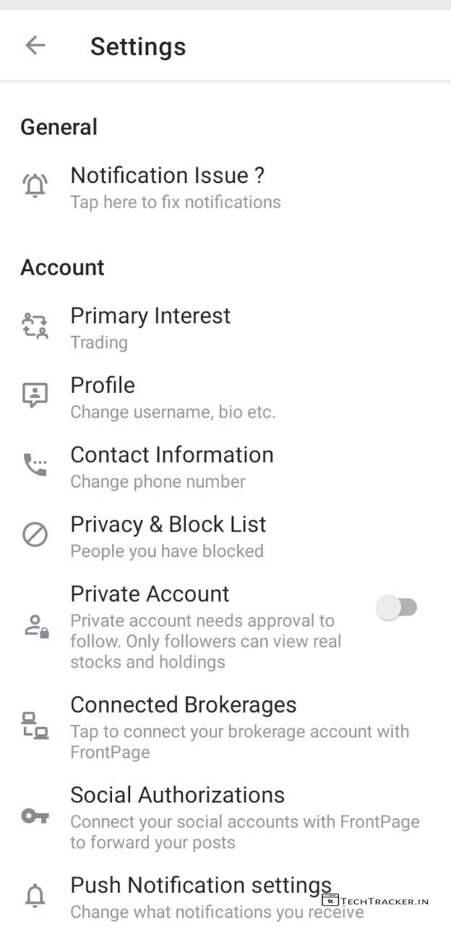451x926 pixels.
Task: Tap the Connected Brokerages devices icon
Action: tap(35, 726)
